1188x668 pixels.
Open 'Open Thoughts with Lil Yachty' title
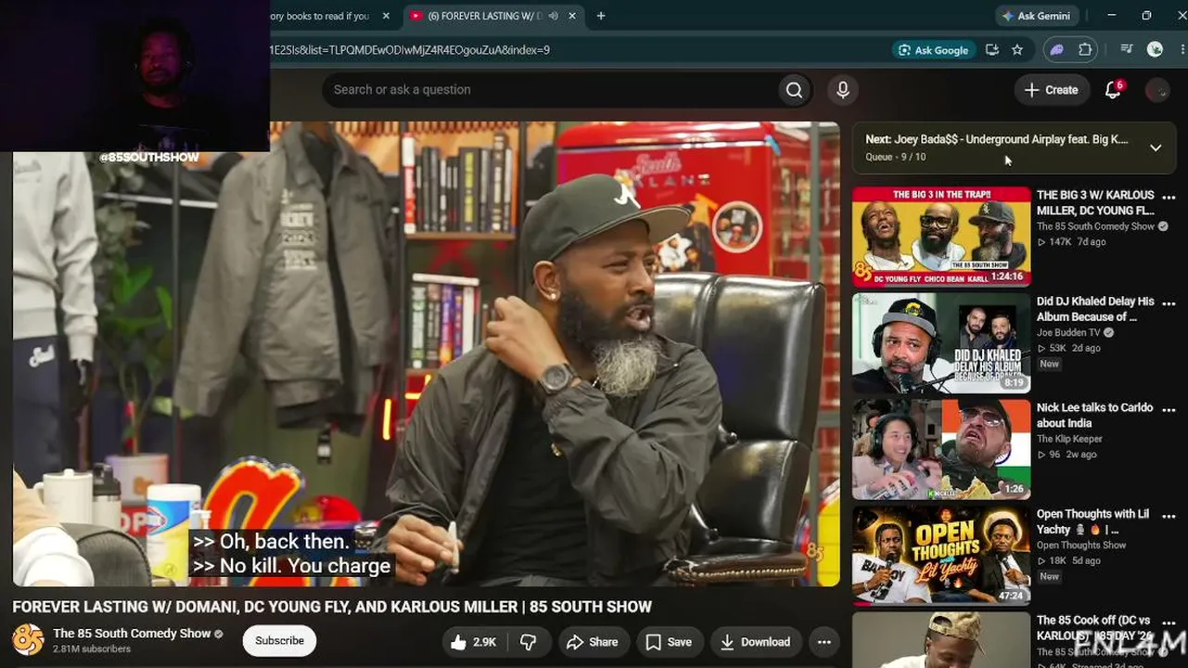tap(1092, 521)
